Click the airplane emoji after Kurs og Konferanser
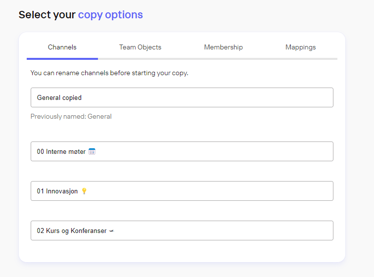This screenshot has height=277, width=374. click(111, 231)
